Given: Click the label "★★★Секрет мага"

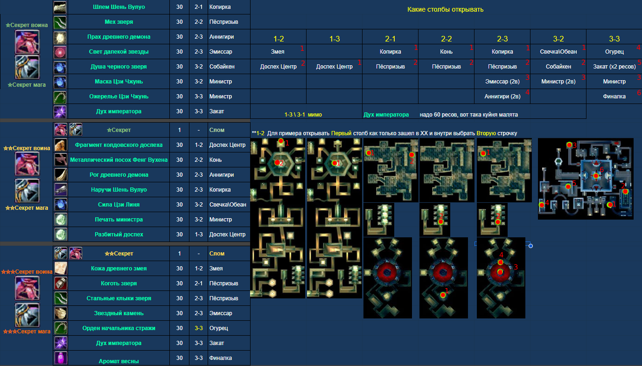Looking at the screenshot, I should pos(27,331).
